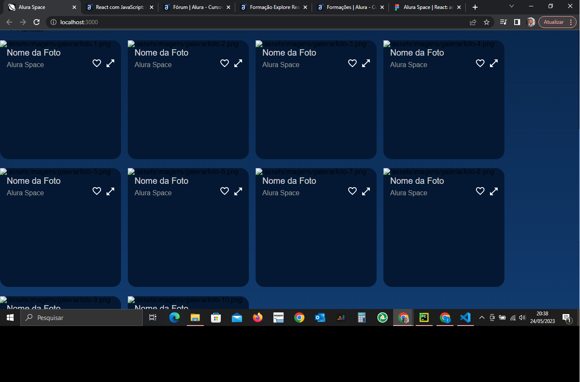Click the broken foto-6.png image placeholder
Image resolution: width=580 pixels, height=382 pixels.
pyautogui.click(x=183, y=172)
